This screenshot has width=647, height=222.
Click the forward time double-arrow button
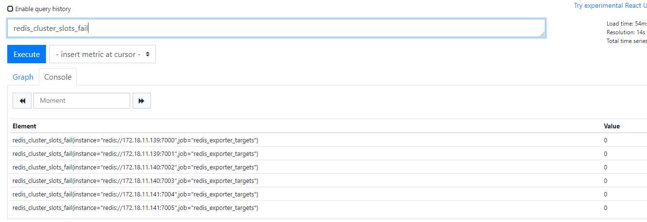[x=141, y=100]
